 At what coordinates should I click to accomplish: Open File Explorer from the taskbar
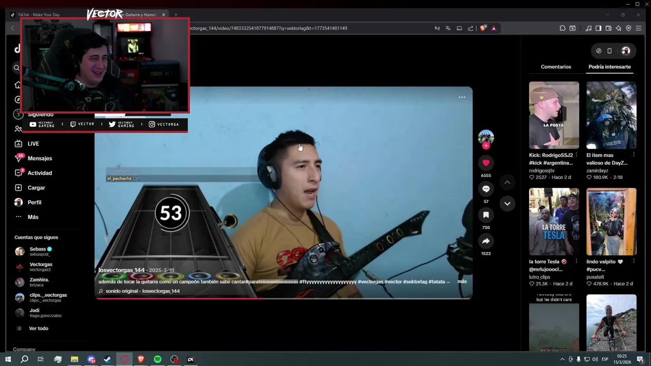tap(74, 359)
